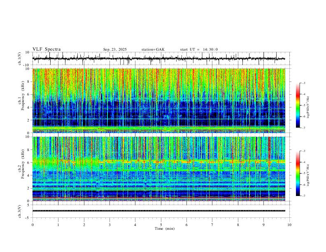This screenshot has height=252, width=326.
Task: Click the "6" kHz tick on ch.2 spectrogram axis
Action: (x=28, y=162)
